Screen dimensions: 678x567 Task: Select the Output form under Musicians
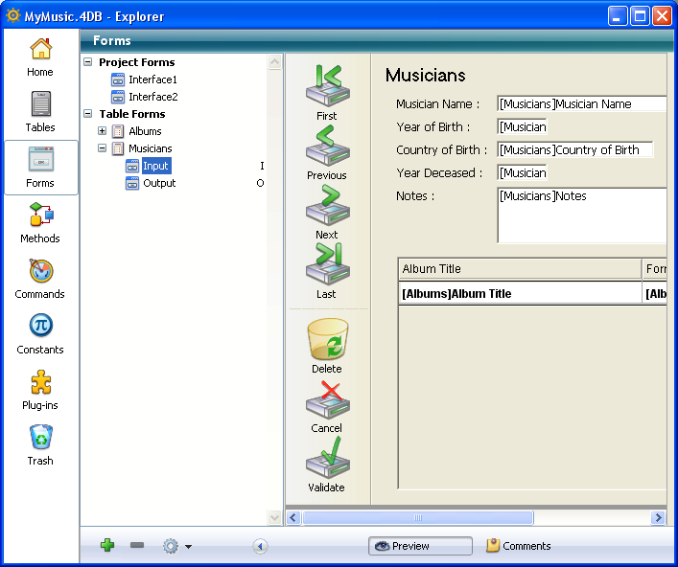(159, 183)
